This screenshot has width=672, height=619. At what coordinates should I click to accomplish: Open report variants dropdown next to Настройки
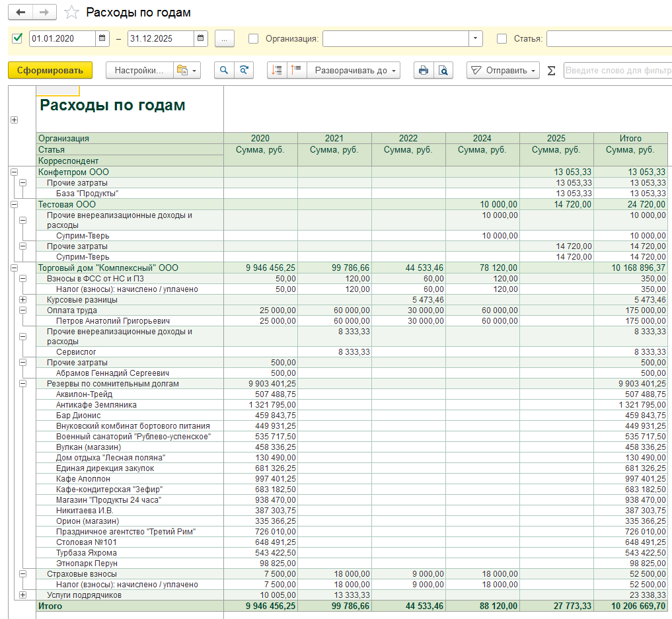pos(186,71)
